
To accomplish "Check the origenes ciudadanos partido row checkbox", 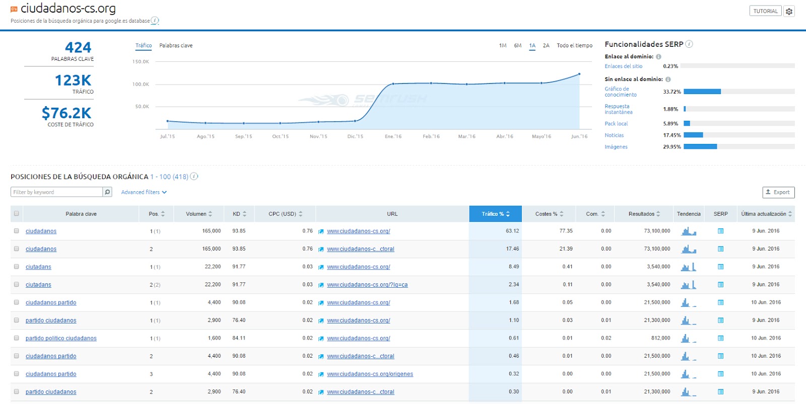I will click(x=17, y=374).
